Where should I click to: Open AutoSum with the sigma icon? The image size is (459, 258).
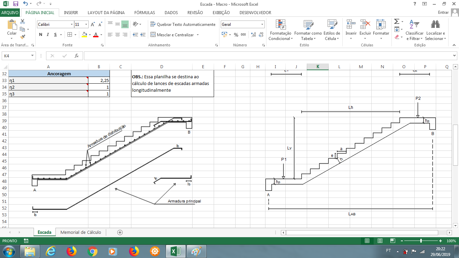pos(397,21)
